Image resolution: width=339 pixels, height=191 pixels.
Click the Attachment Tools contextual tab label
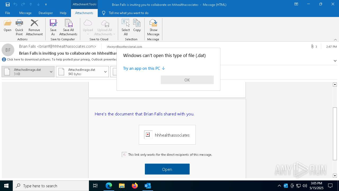(84, 4)
